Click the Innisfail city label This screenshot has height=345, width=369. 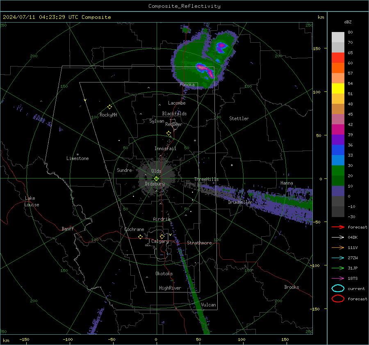(165, 149)
